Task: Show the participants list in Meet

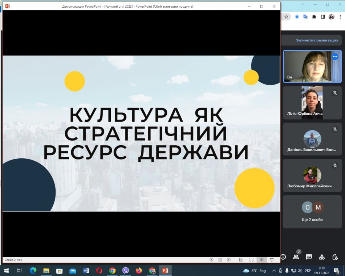Action: (x=296, y=257)
